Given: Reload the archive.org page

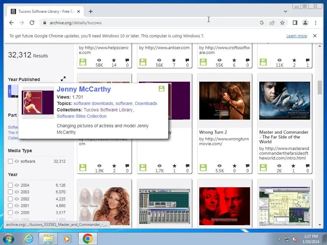Looking at the screenshot, I should 32,23.
